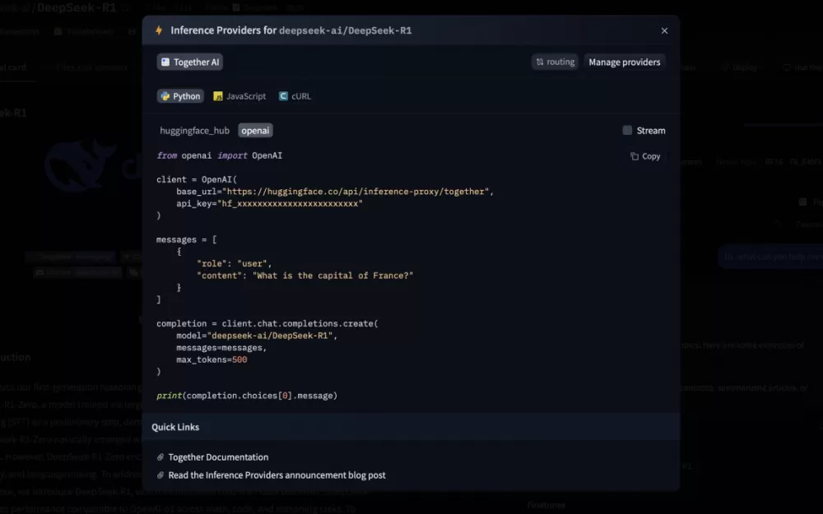Click the "messages = [" code line
Image resolution: width=823 pixels, height=514 pixels.
[x=187, y=239]
